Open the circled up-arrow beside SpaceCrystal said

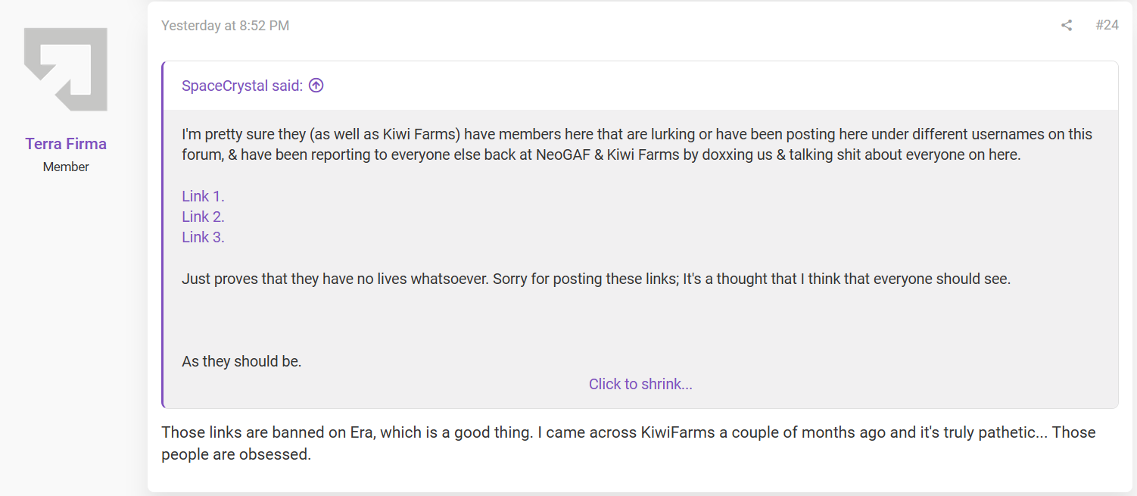pos(316,86)
